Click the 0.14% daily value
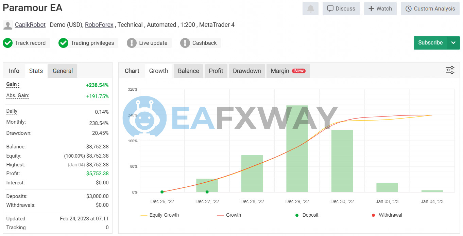Image resolution: width=463 pixels, height=236 pixels. point(102,112)
